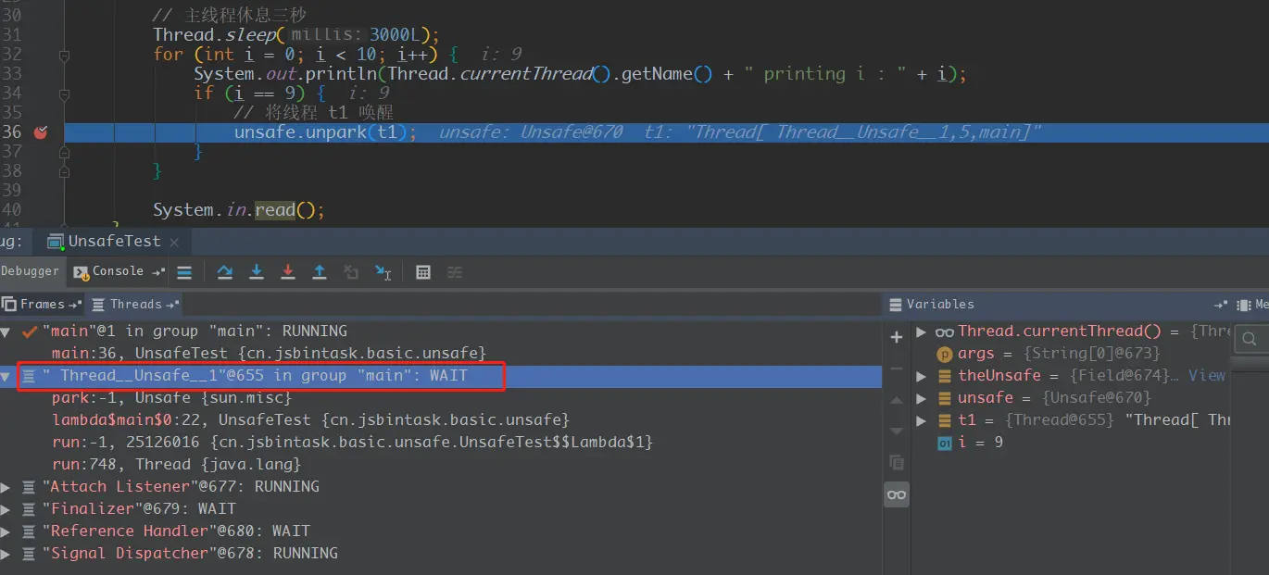Collapse the "main"@1 thread node
This screenshot has height=575, width=1269.
tap(6, 331)
